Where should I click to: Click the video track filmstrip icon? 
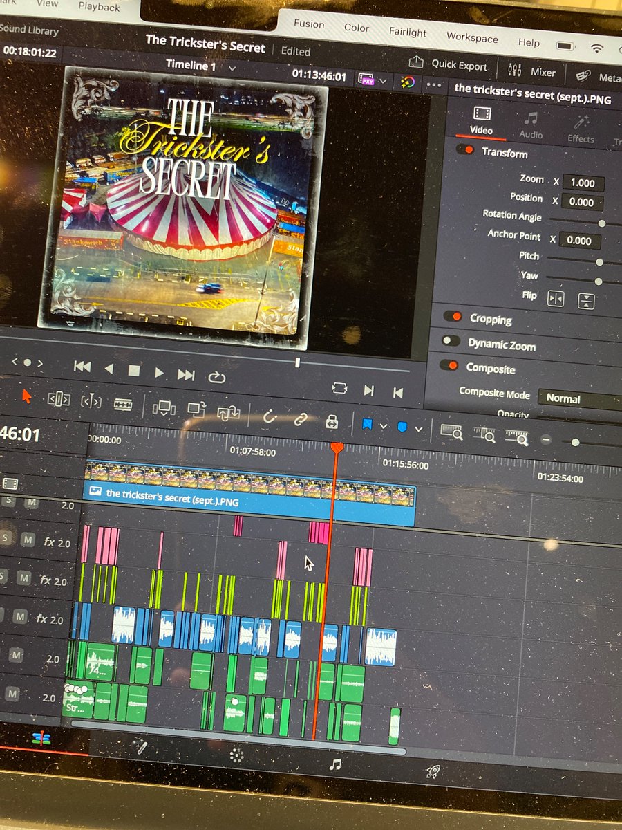[x=10, y=483]
